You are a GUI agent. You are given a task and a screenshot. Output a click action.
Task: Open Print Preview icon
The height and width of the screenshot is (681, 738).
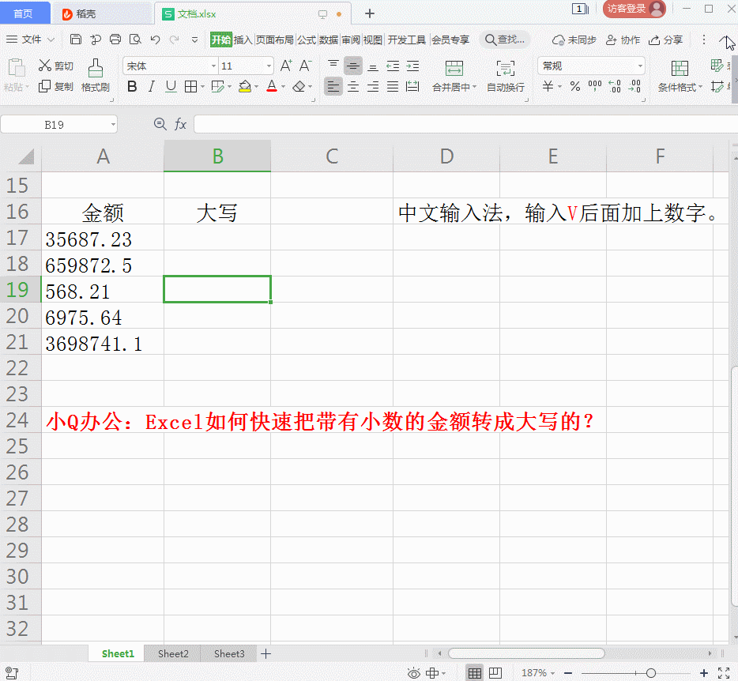pyautogui.click(x=136, y=40)
